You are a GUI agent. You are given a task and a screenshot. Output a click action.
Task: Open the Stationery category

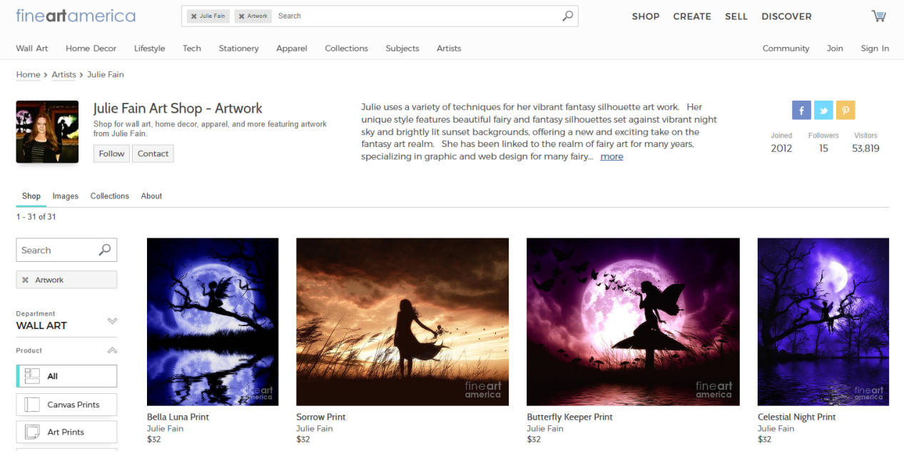(x=239, y=49)
